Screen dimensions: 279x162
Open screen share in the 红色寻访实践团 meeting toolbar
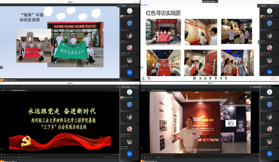(x=194, y=78)
